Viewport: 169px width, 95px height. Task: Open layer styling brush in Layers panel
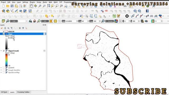2,28
